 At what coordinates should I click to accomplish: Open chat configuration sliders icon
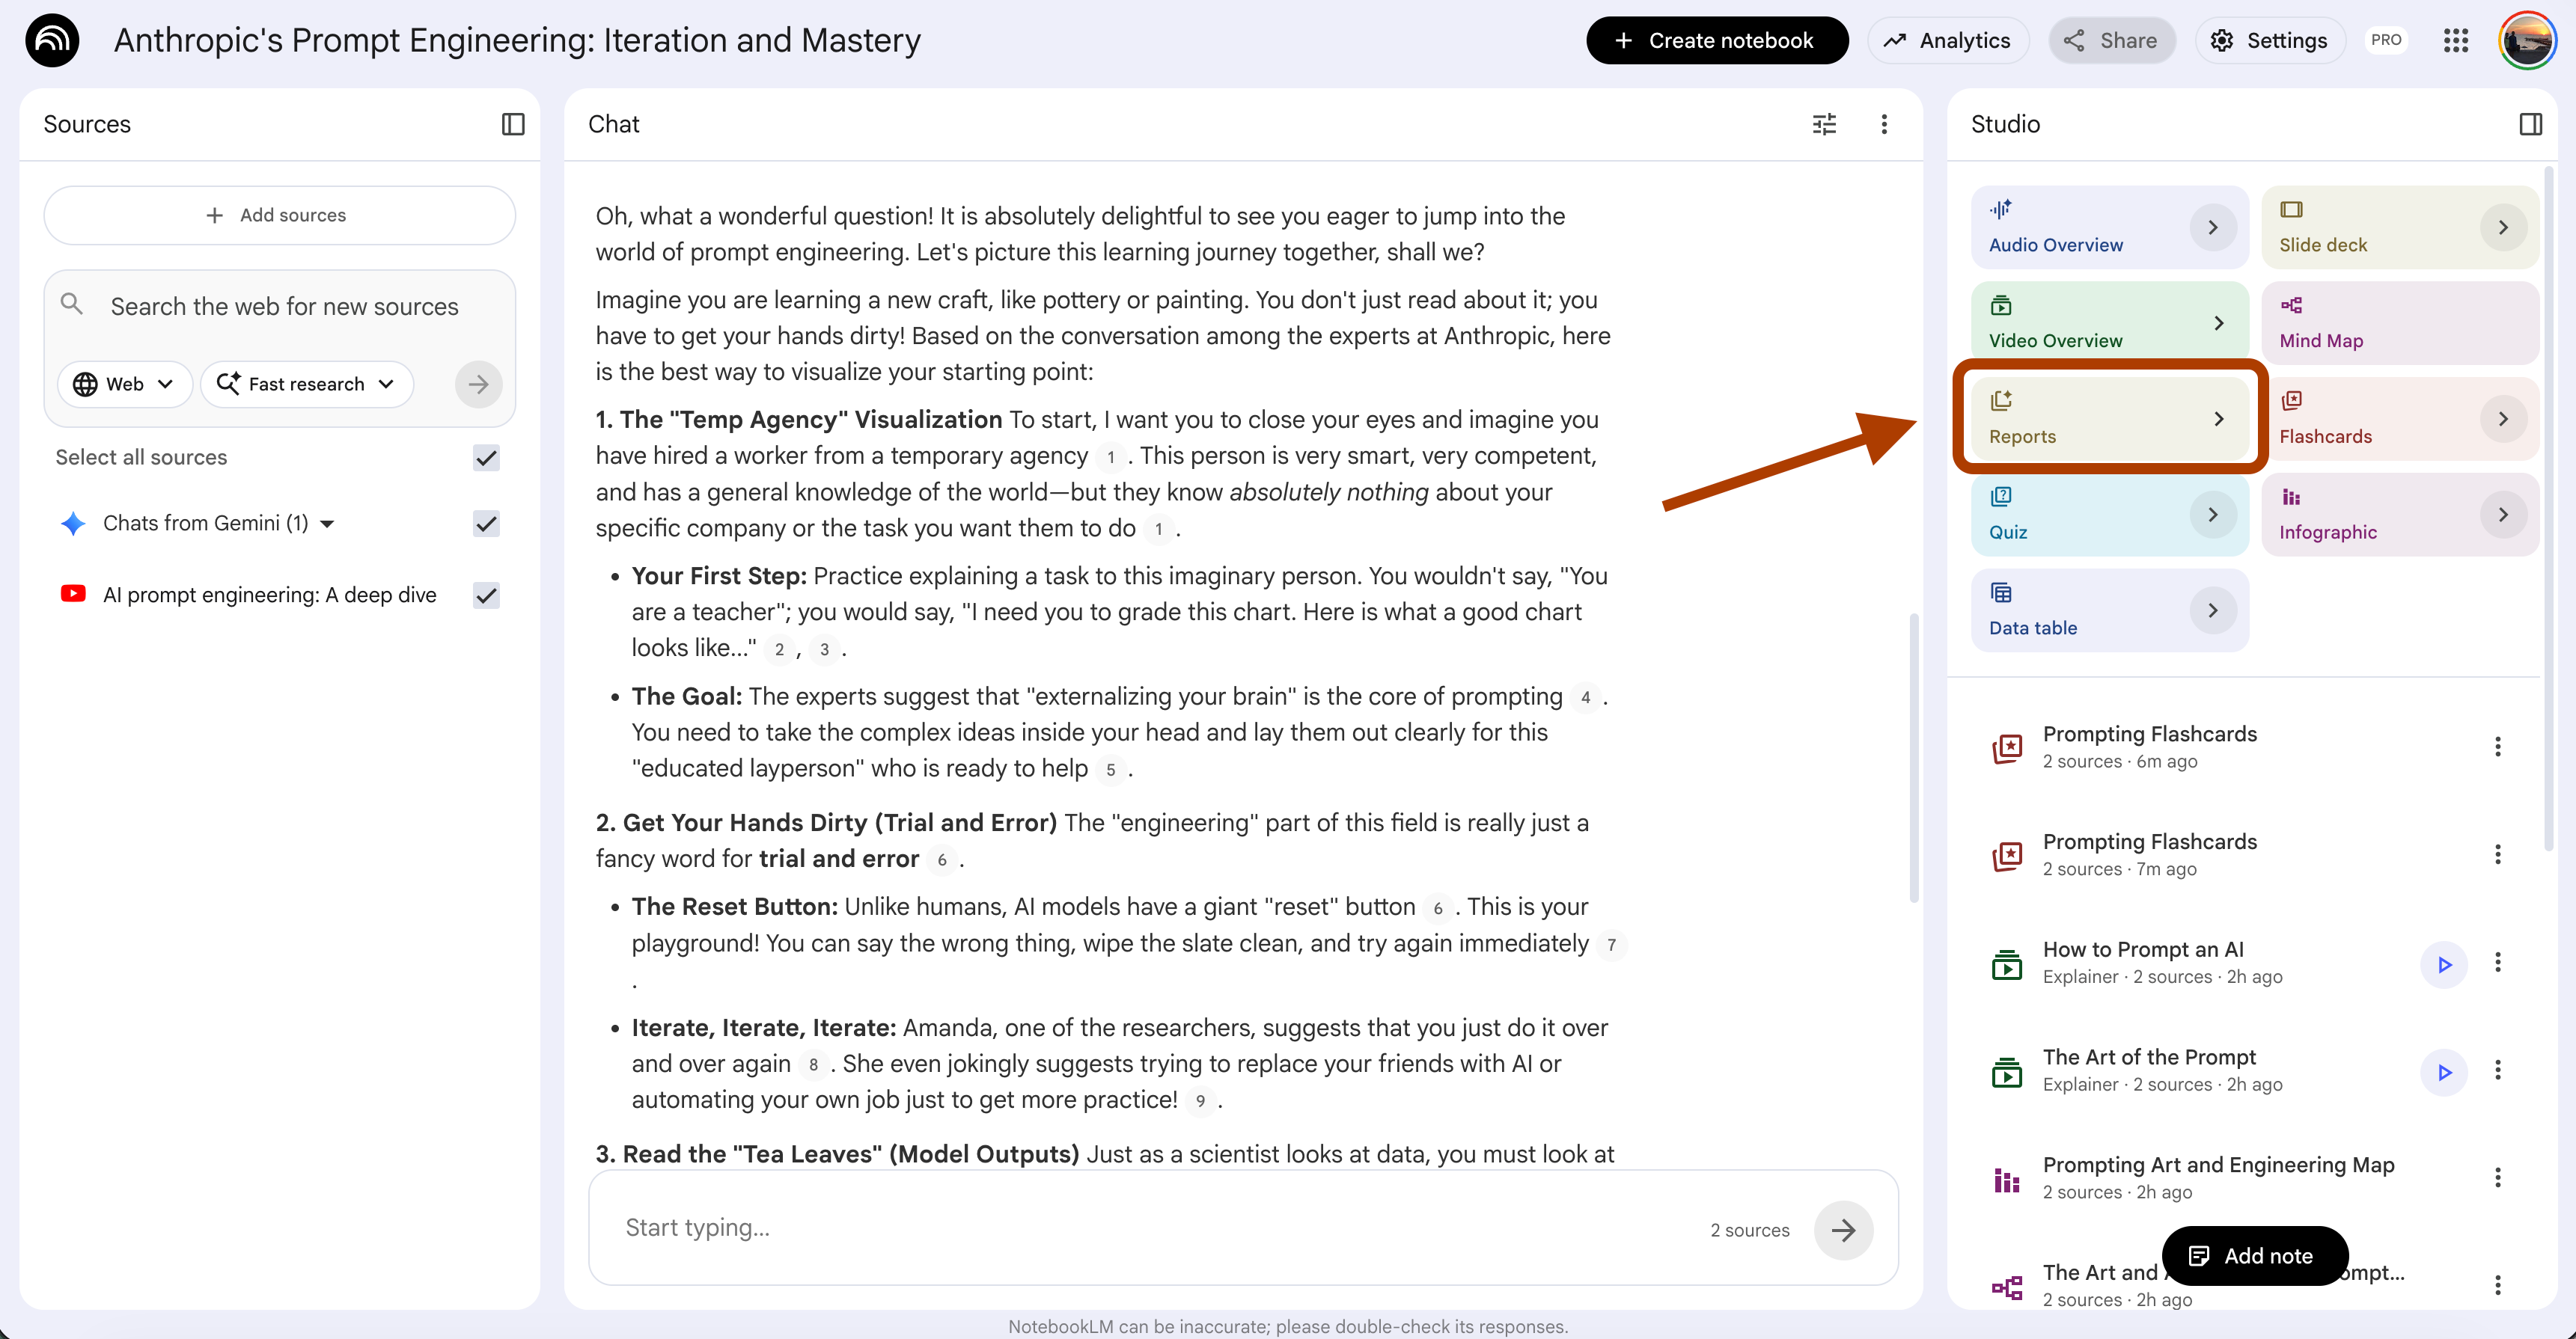pyautogui.click(x=1824, y=124)
